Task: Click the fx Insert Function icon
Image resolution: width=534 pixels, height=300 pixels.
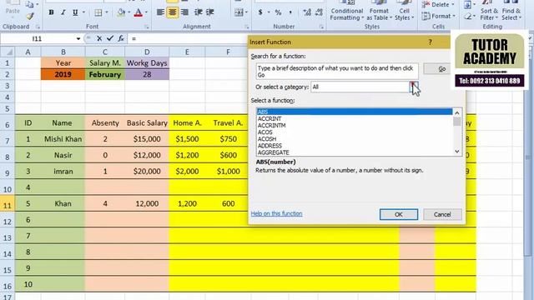Action: click(121, 39)
